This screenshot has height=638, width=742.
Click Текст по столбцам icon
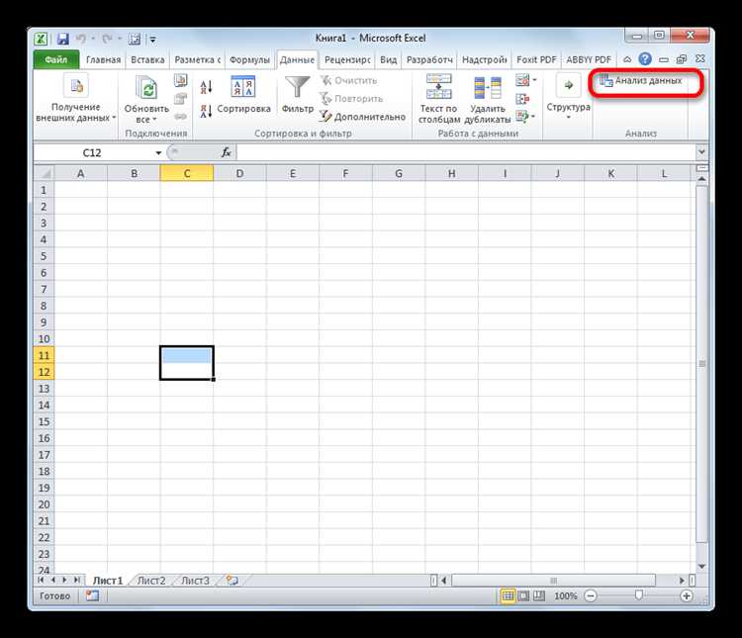pyautogui.click(x=438, y=86)
